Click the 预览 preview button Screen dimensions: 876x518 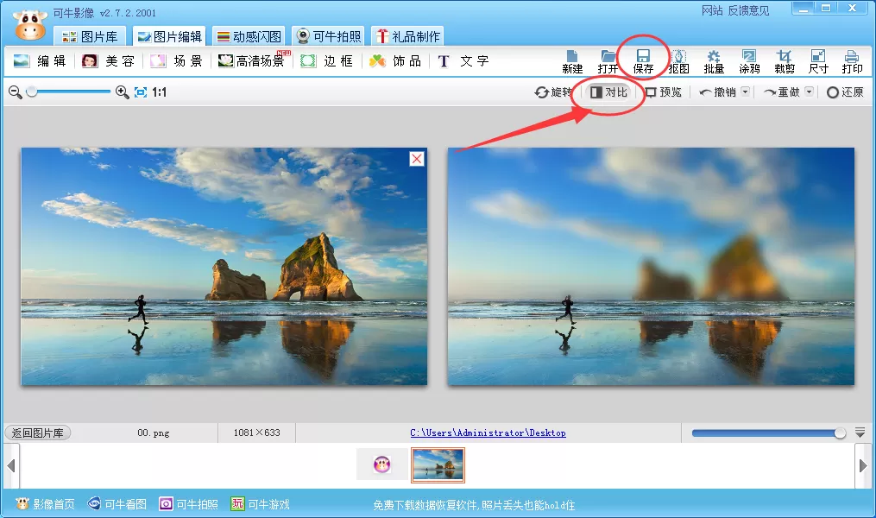click(x=664, y=92)
